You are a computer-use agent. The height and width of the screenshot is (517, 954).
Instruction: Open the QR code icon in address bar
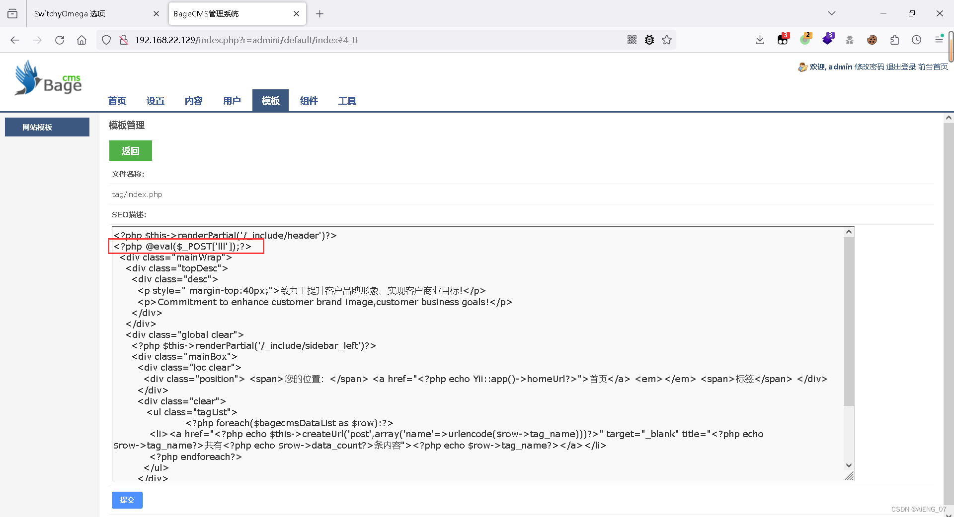[x=632, y=40]
